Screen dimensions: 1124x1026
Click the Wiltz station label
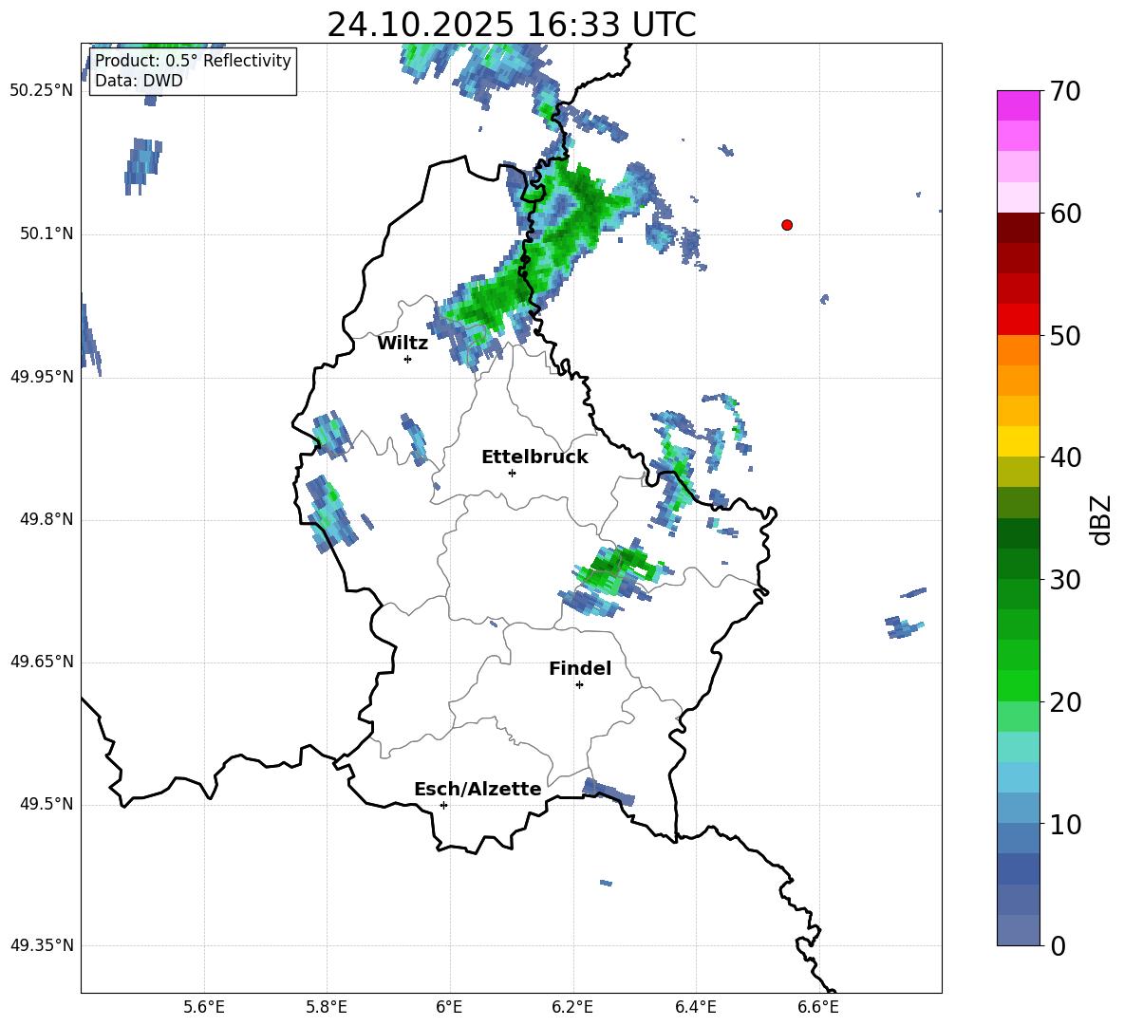pyautogui.click(x=403, y=344)
